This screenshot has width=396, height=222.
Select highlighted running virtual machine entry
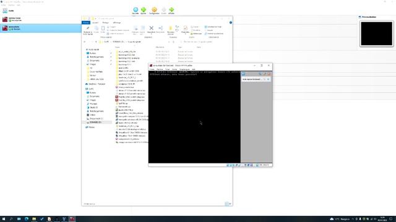click(40, 28)
